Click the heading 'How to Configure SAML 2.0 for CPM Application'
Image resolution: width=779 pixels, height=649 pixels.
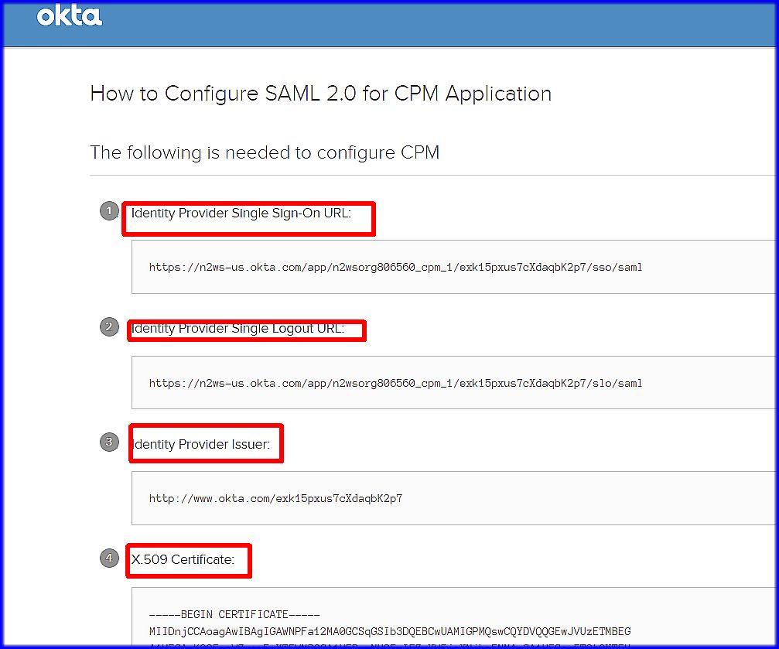coord(321,94)
